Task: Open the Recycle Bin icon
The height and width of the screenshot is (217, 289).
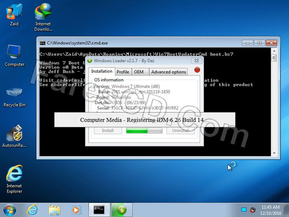Action: tap(14, 97)
